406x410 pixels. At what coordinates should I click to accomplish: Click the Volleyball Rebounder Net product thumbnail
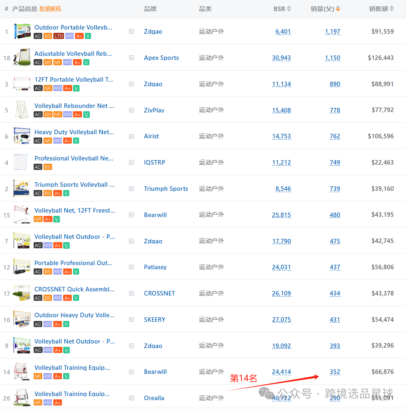point(22,110)
